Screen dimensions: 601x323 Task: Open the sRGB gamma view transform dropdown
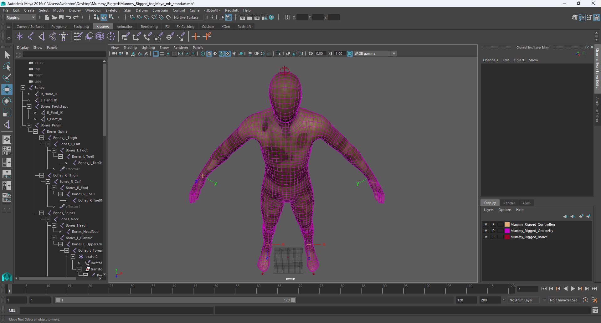coord(375,54)
